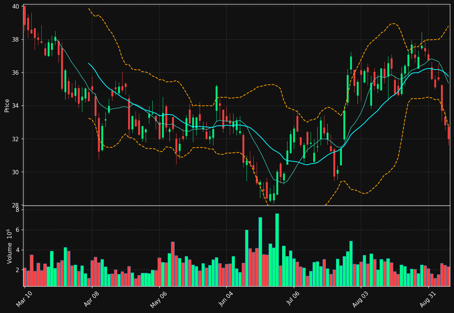Select the Aug 03 axis label
The width and height of the screenshot is (454, 313).
[360, 299]
